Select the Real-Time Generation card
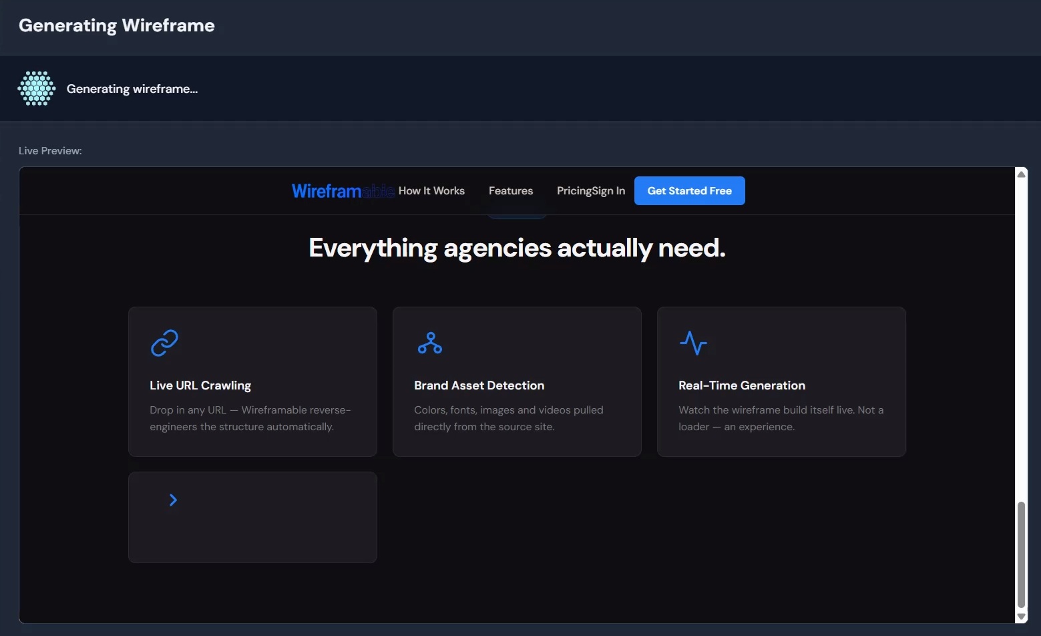The width and height of the screenshot is (1041, 636). pos(781,381)
